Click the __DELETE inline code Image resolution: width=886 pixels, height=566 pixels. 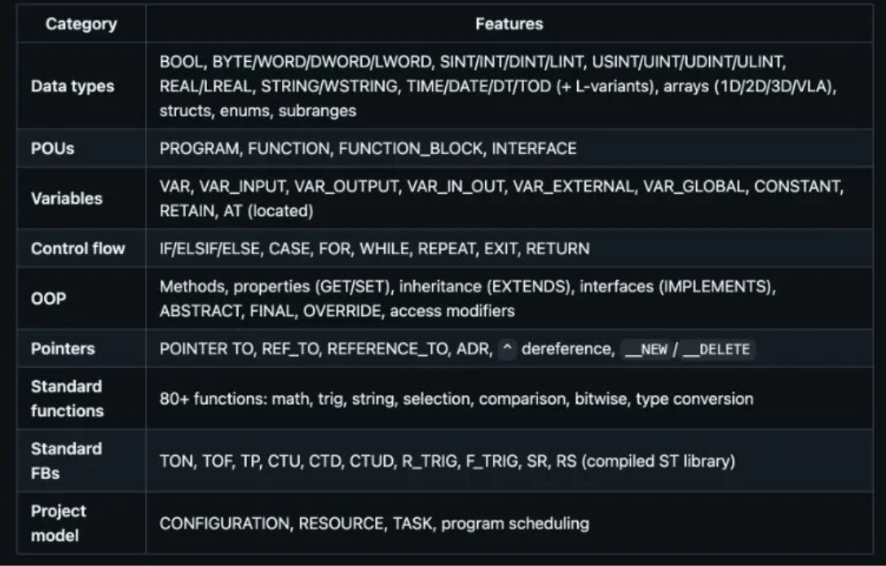[x=716, y=349]
